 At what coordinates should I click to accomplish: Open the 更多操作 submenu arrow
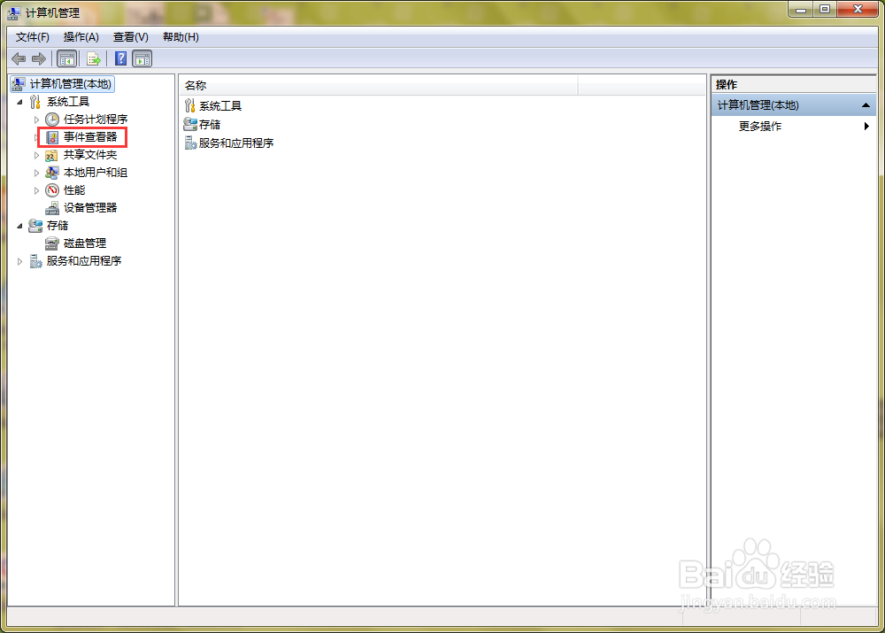pos(866,127)
